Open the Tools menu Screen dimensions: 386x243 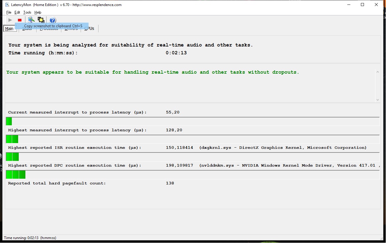[x=27, y=12]
